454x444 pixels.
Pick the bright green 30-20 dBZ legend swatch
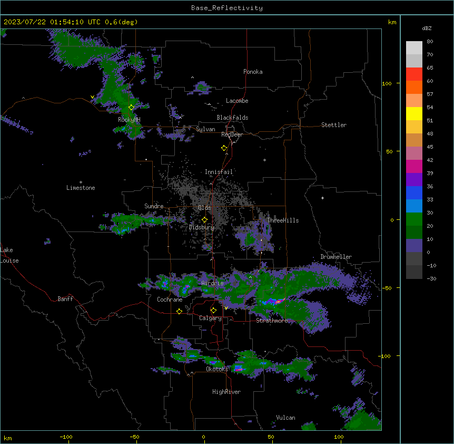(414, 219)
